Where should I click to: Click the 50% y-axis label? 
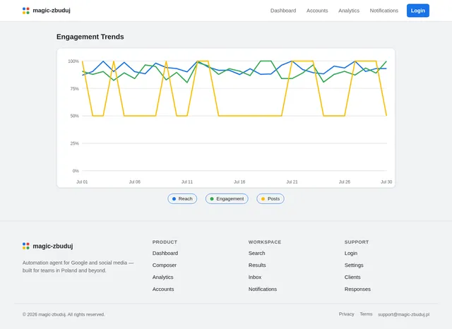pyautogui.click(x=74, y=116)
